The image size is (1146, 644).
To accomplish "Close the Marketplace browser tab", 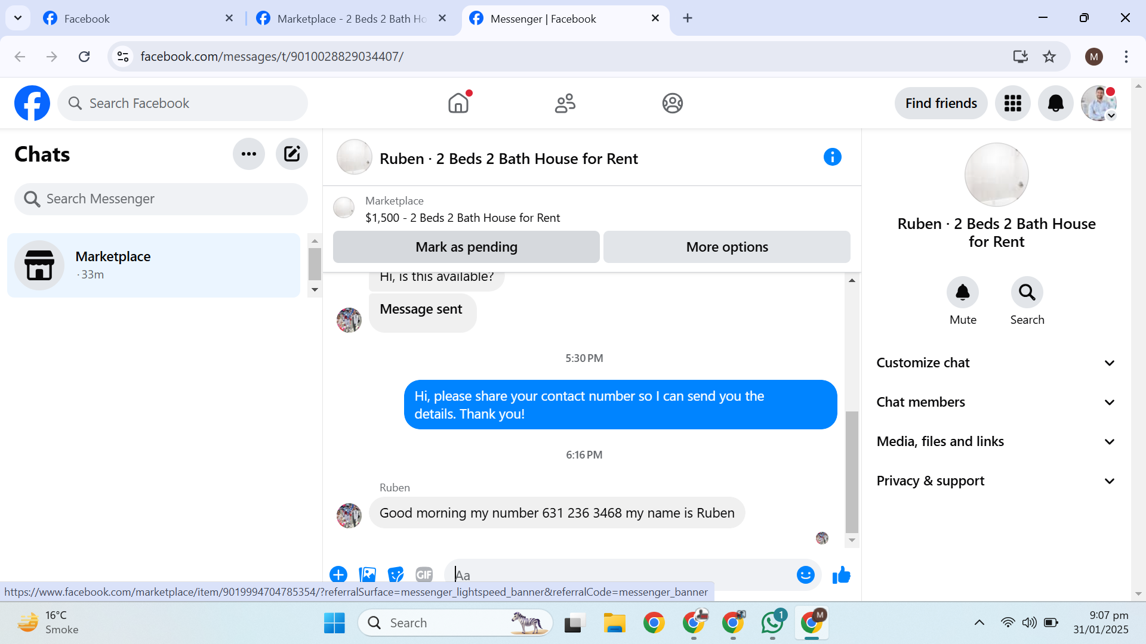I will pos(442,18).
